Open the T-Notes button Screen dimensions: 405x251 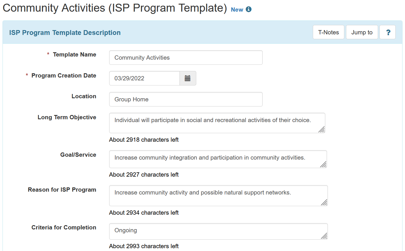pos(328,32)
